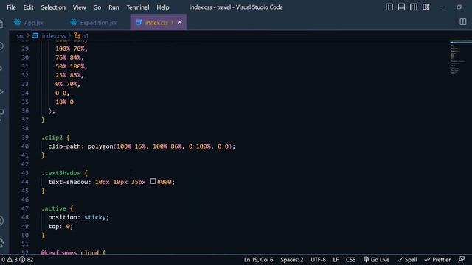Start Go Live server
This screenshot has height=265, width=472.
coord(376,260)
